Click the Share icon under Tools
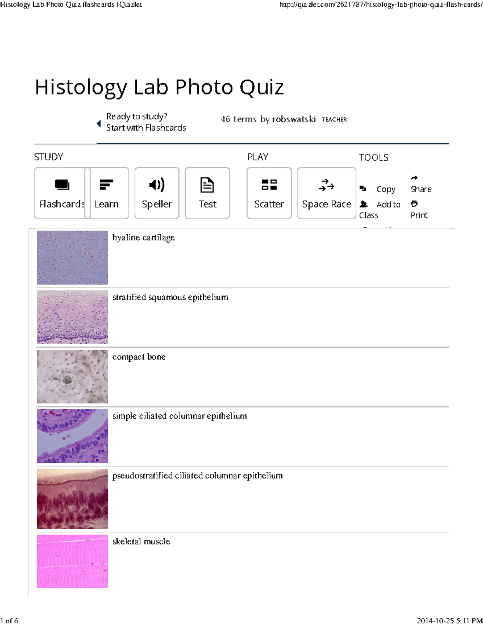The image size is (483, 625). [414, 177]
